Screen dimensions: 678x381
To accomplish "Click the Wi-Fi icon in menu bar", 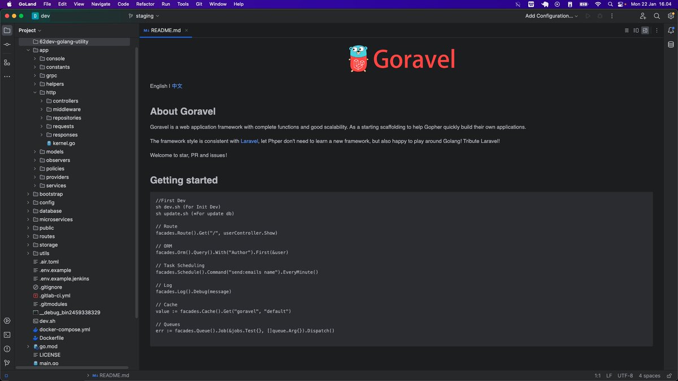I will tap(598, 4).
